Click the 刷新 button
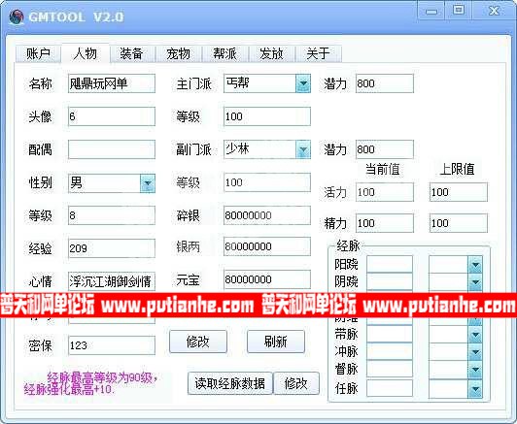The height and width of the screenshot is (424, 517). [x=276, y=342]
